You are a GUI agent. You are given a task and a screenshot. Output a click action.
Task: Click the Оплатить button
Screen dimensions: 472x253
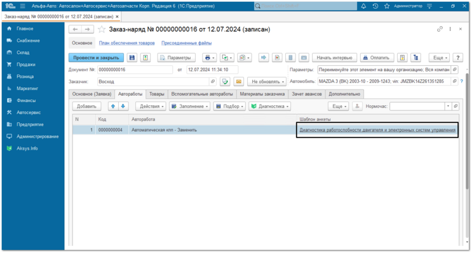[377, 58]
